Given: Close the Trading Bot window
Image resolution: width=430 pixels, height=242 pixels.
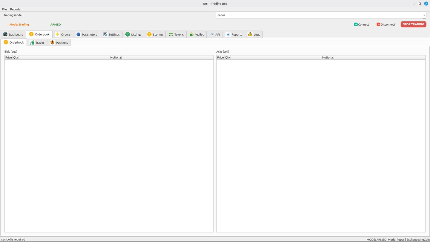Looking at the screenshot, I should [x=426, y=4].
